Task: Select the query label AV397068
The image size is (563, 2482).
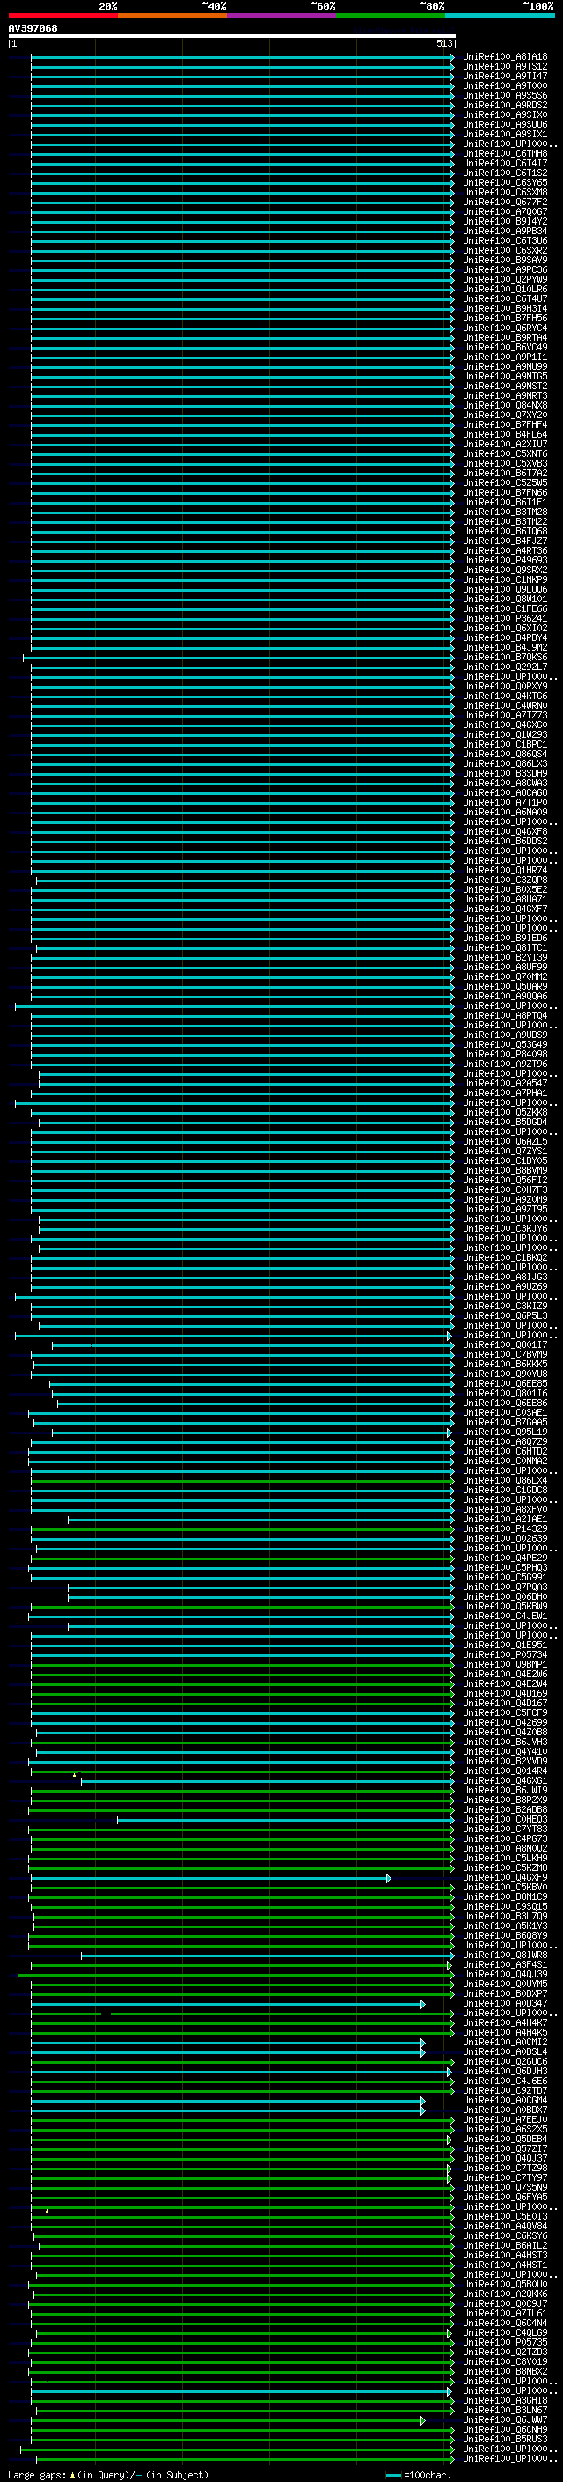Action: coord(33,28)
